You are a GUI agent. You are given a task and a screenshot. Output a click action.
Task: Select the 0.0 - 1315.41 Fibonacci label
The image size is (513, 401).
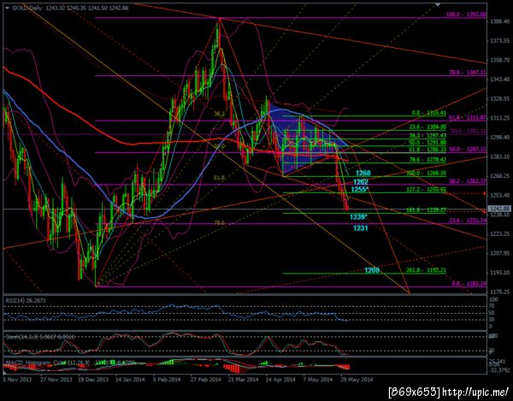point(429,113)
